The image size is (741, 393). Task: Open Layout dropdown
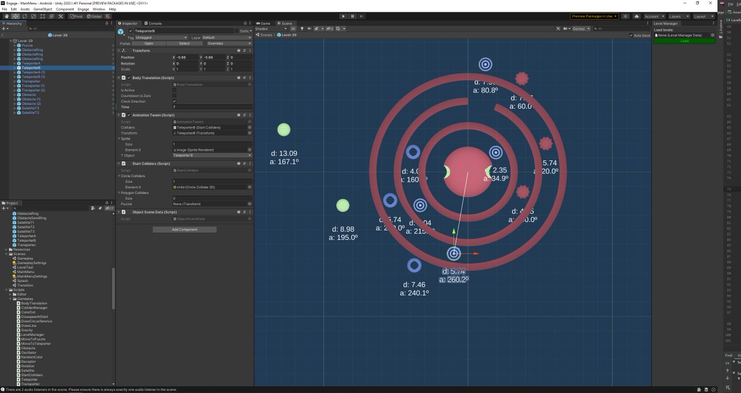click(703, 16)
